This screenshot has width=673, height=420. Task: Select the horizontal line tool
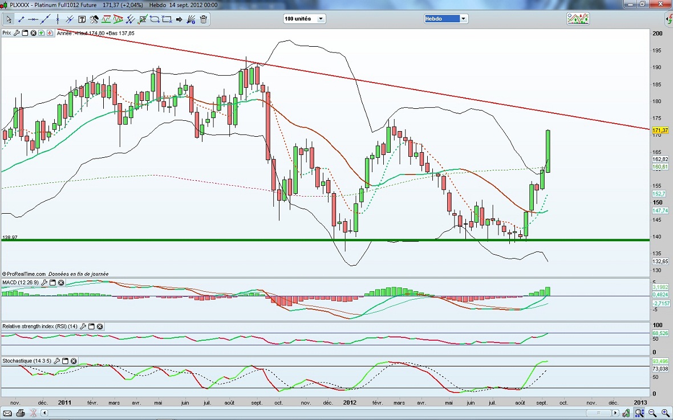[x=33, y=19]
